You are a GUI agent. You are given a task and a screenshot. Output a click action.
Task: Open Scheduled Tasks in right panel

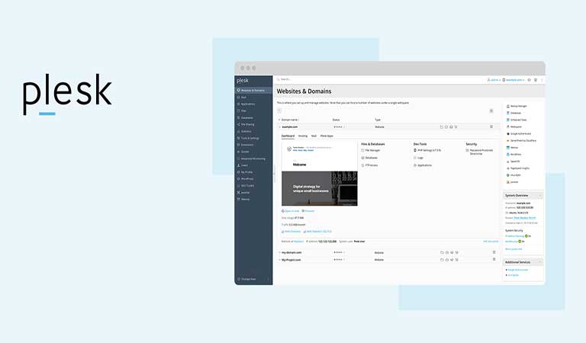click(516, 120)
